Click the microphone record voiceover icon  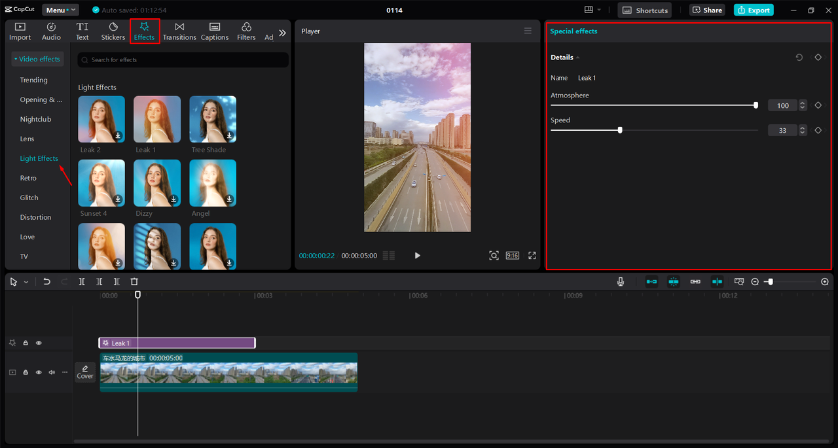point(621,281)
